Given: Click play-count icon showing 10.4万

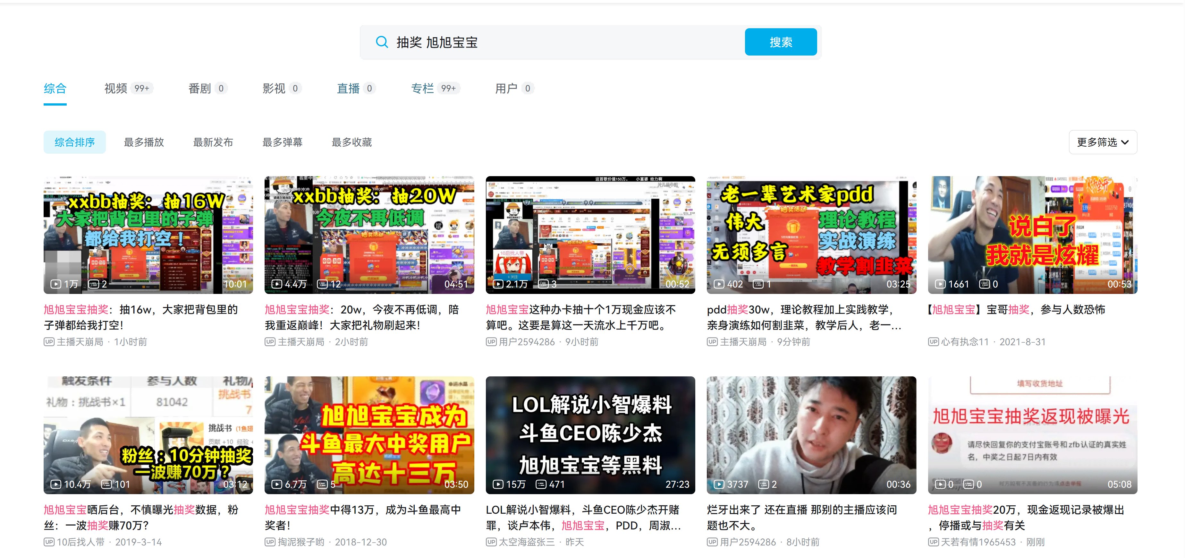Looking at the screenshot, I should coord(56,484).
